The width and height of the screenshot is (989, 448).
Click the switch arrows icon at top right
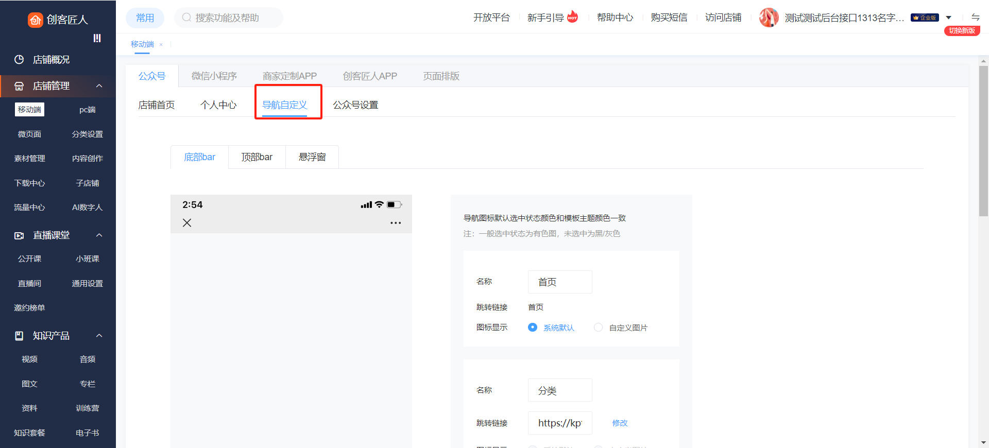pyautogui.click(x=975, y=17)
